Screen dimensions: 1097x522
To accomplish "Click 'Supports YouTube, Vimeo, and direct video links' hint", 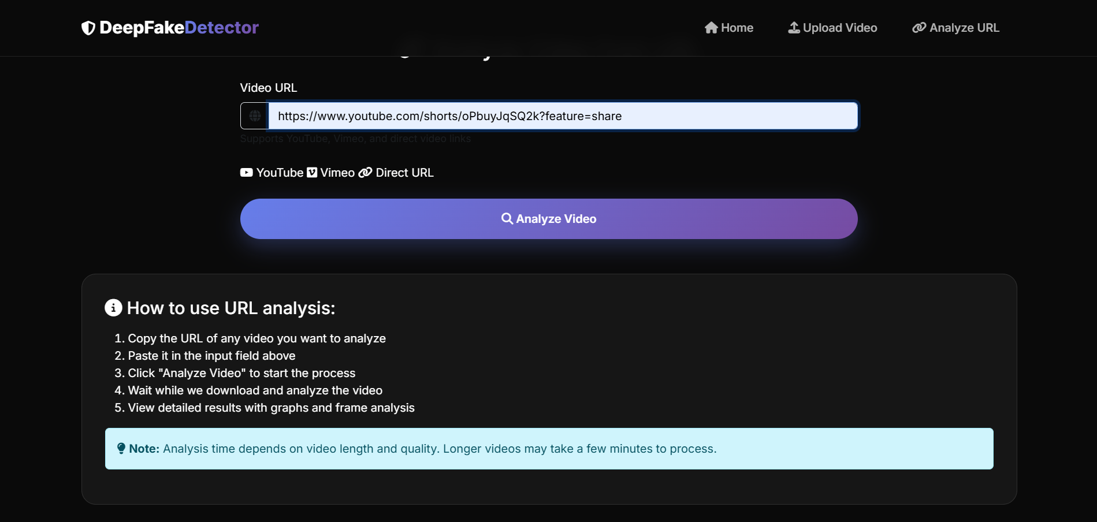I will (355, 139).
